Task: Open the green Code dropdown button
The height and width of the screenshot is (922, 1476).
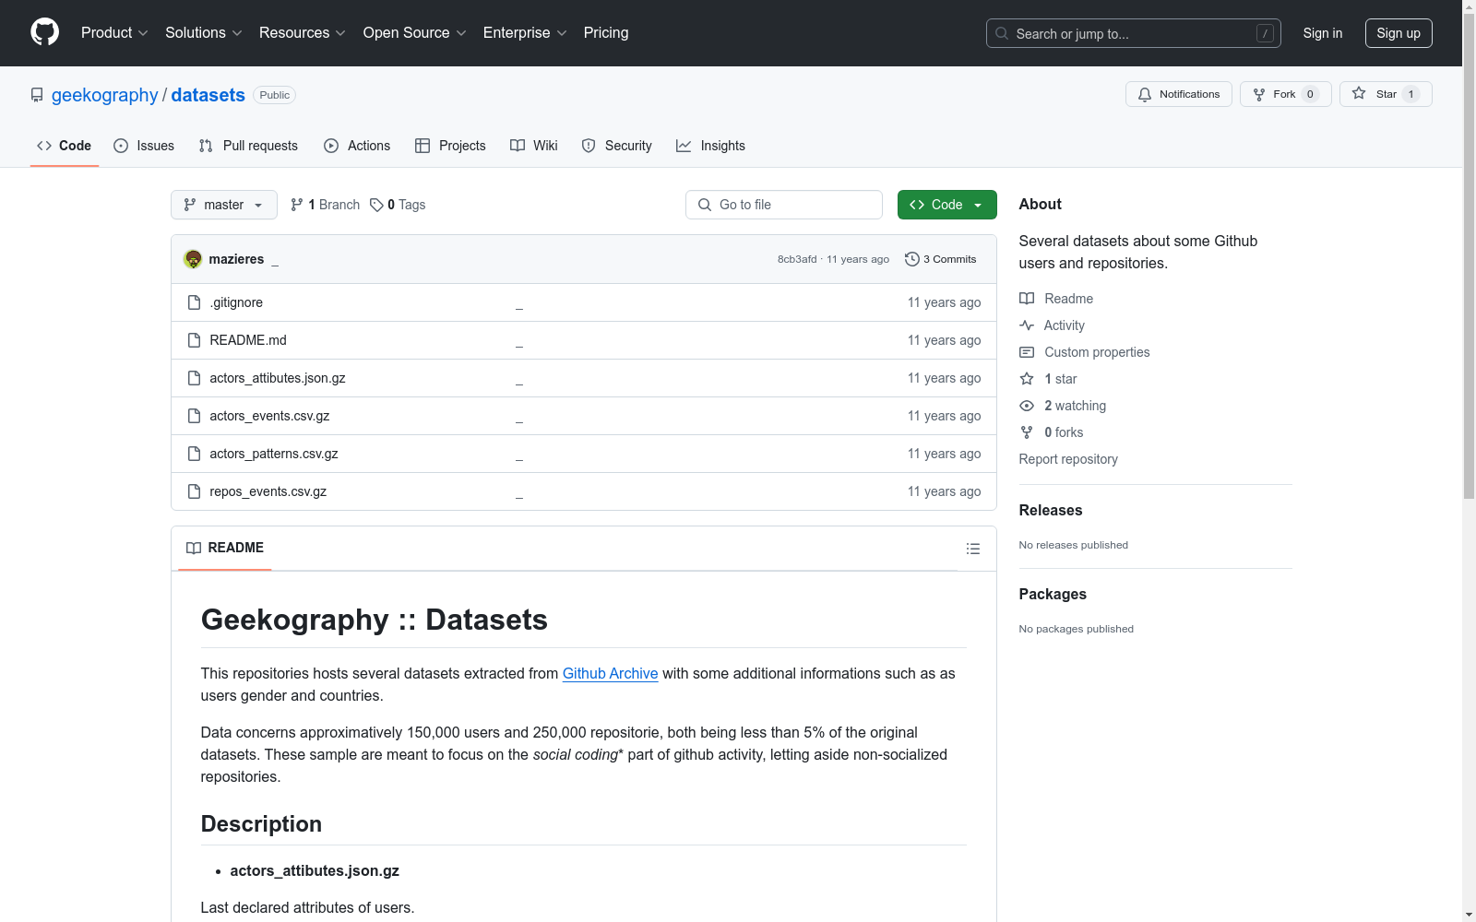Action: point(947,205)
